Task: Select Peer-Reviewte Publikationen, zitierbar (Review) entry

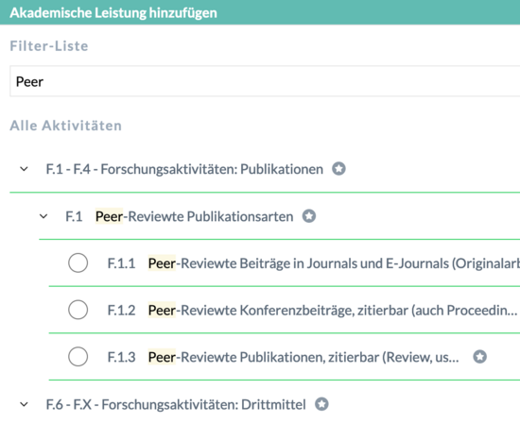Action: coord(303,357)
